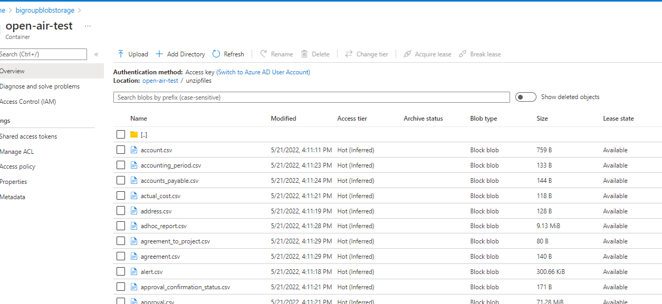Select the accounts_payable.csv checkbox
Viewport: 662px width, 304px height.
click(x=121, y=181)
